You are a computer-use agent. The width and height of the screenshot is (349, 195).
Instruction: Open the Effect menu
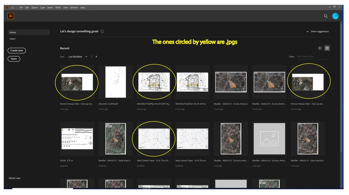58,8
